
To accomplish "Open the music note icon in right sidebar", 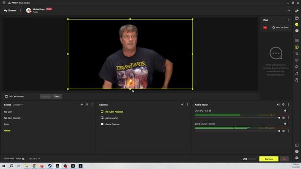I will click(x=297, y=73).
